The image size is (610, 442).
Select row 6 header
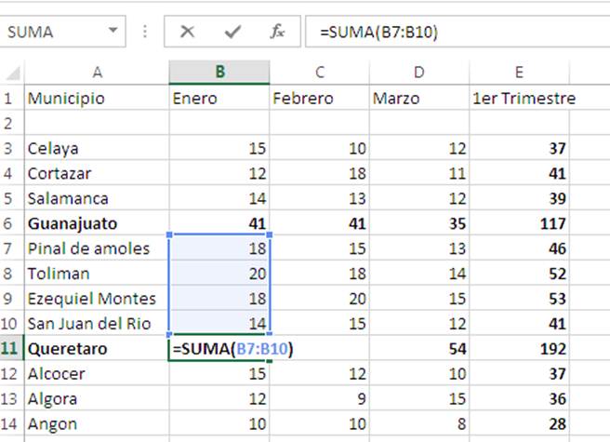(x=10, y=223)
